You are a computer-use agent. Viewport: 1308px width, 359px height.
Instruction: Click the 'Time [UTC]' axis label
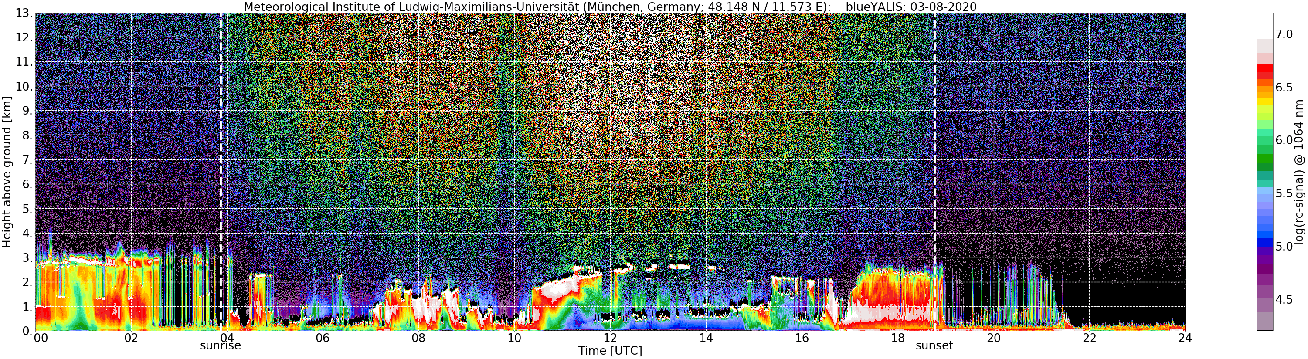click(610, 351)
